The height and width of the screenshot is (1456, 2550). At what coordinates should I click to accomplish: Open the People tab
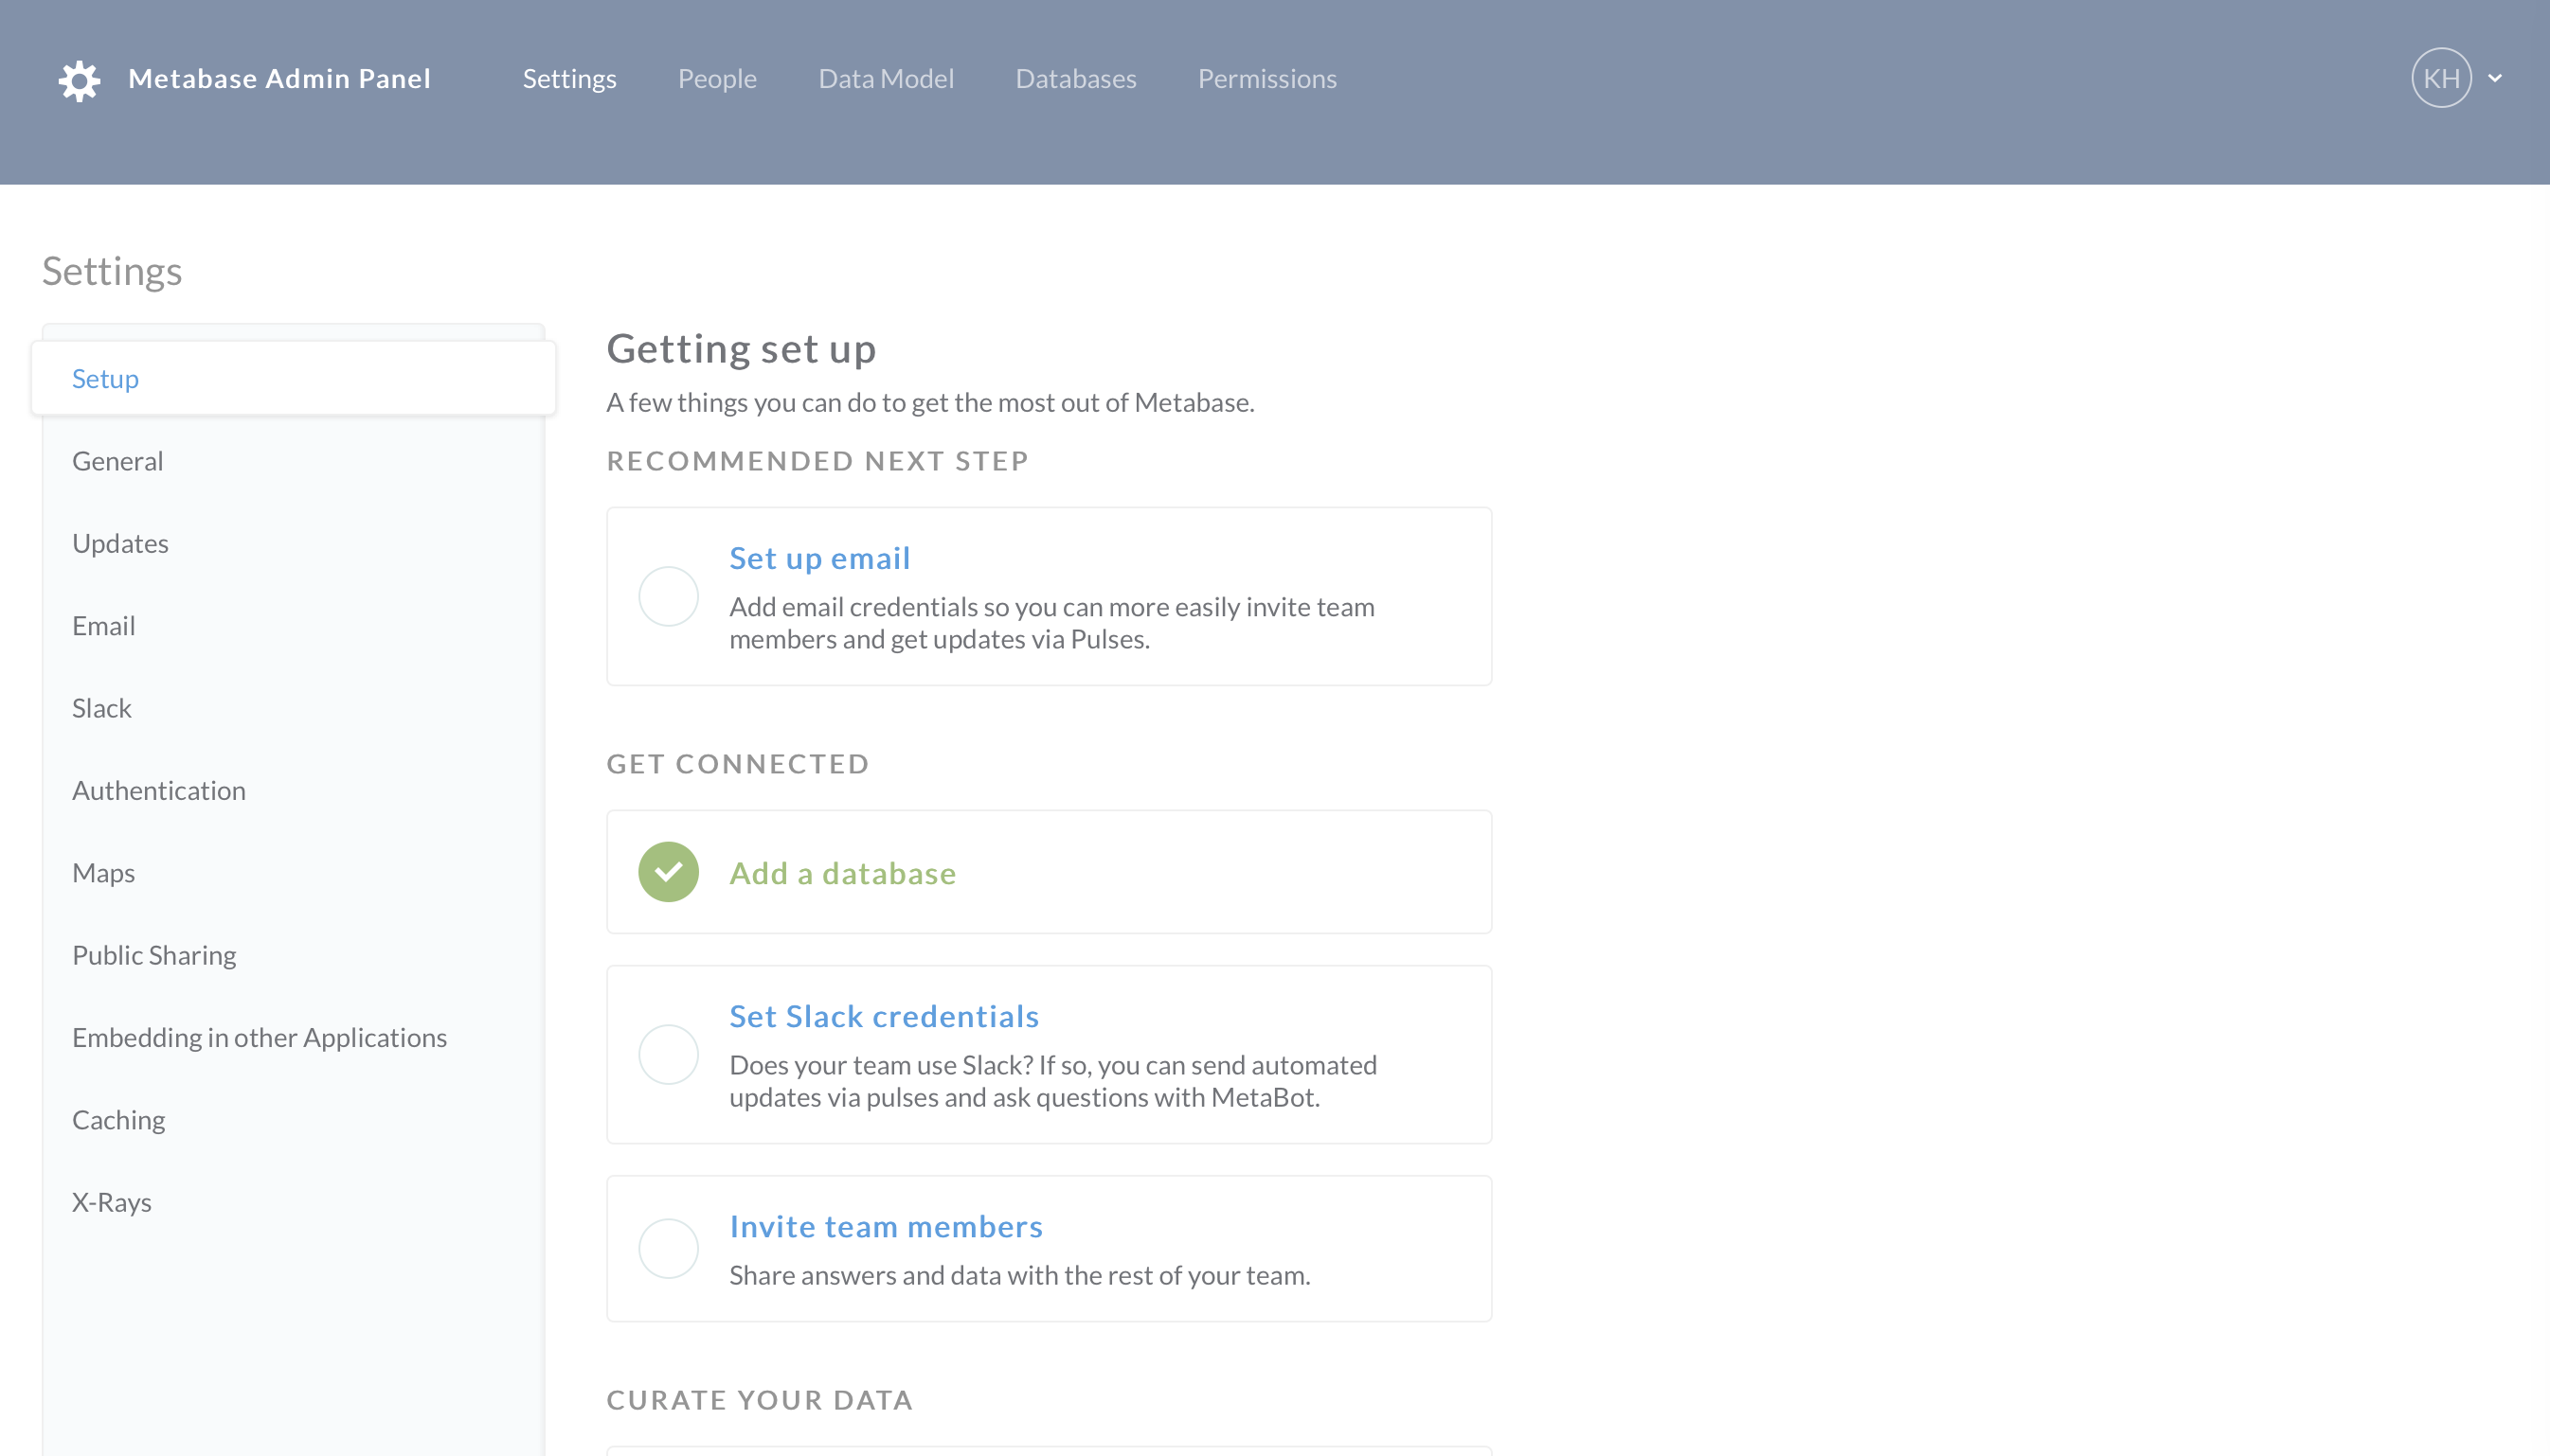[x=716, y=78]
